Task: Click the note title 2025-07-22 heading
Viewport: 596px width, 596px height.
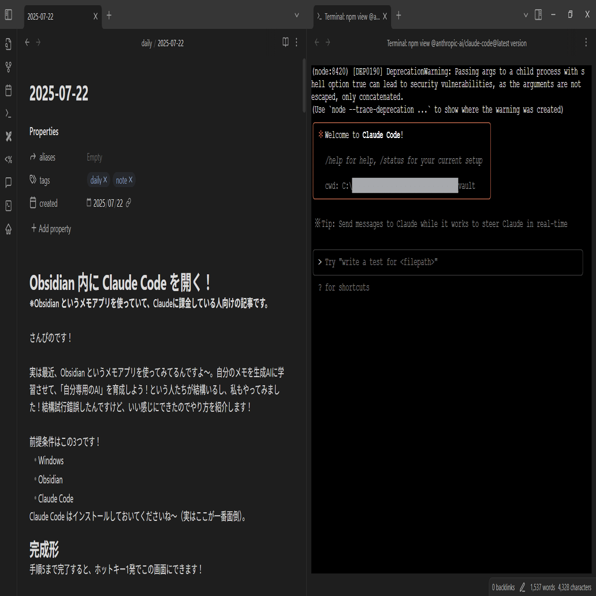Action: [x=58, y=93]
